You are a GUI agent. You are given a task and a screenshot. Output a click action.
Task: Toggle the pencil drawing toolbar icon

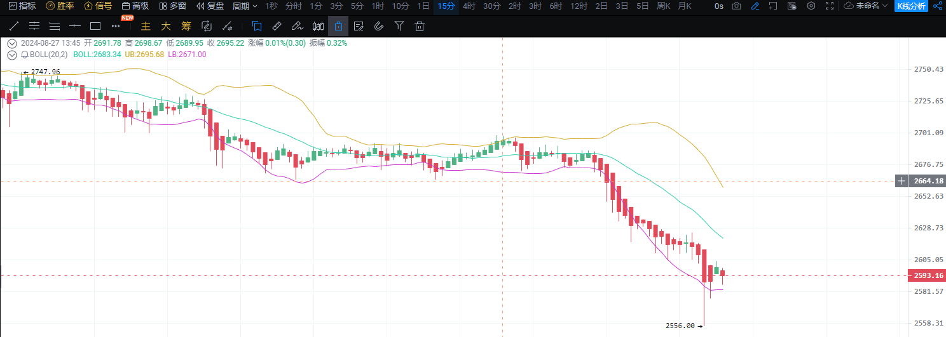[x=755, y=6]
